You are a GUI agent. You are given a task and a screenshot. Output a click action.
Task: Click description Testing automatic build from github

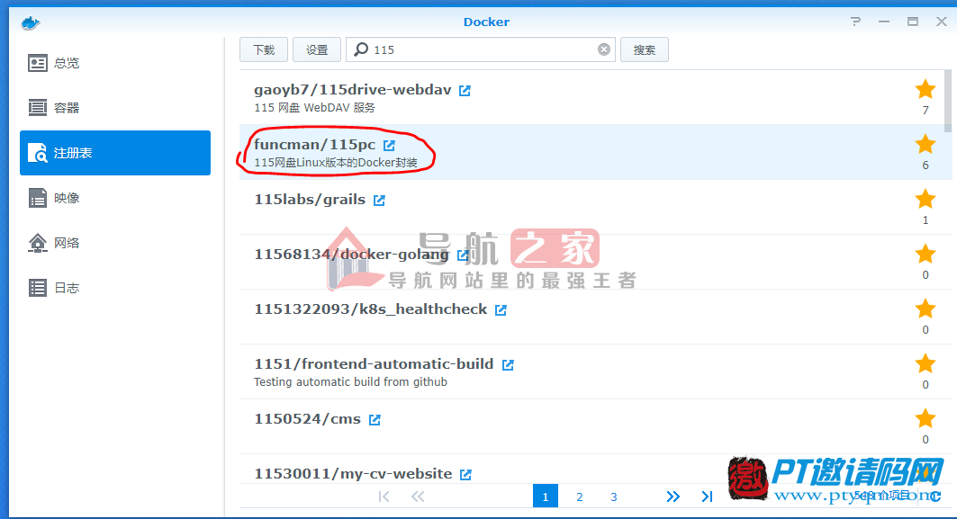[350, 382]
